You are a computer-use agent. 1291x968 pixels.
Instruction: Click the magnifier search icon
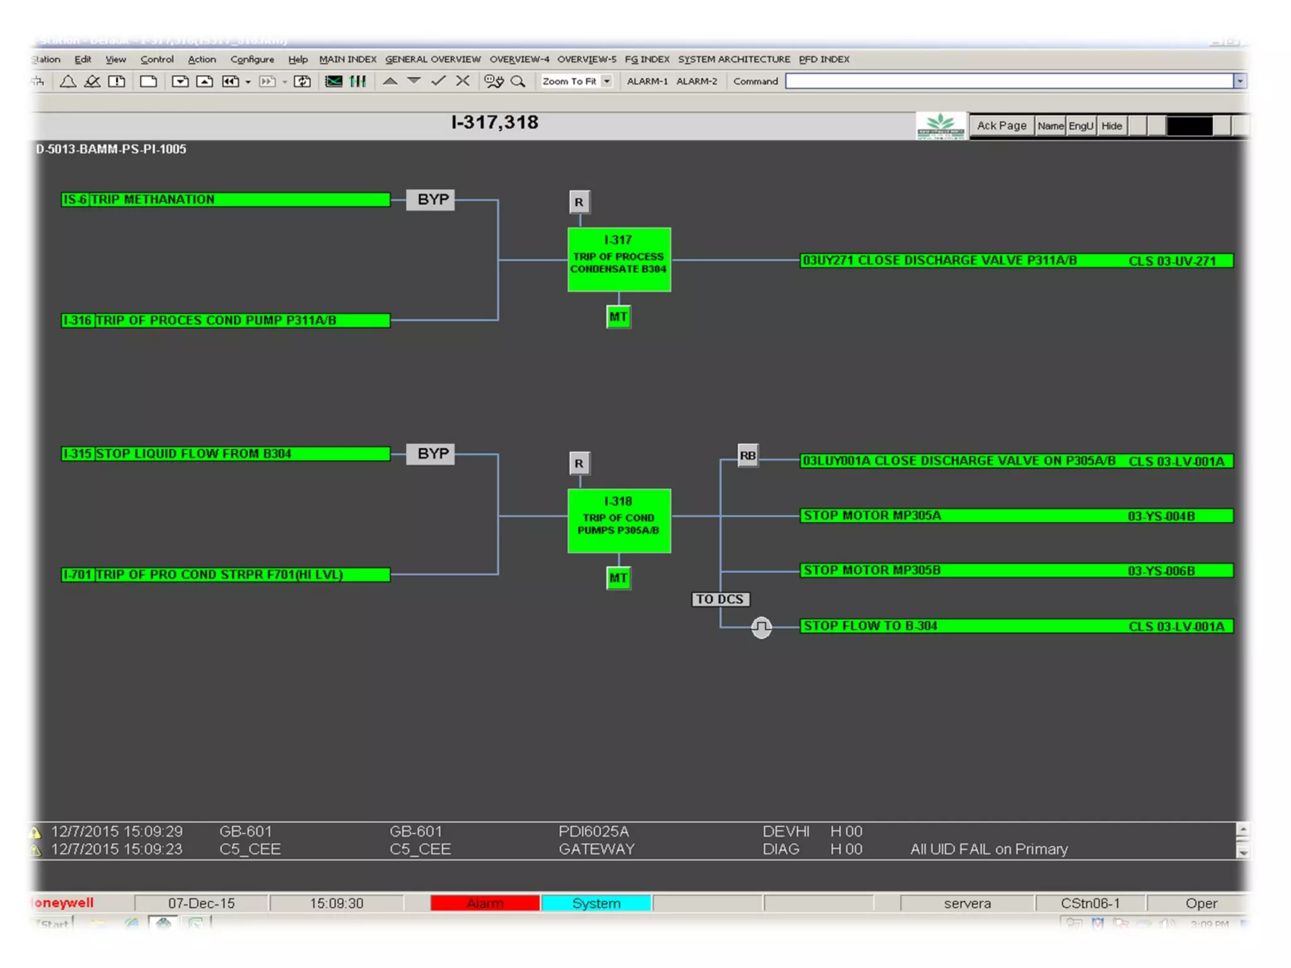click(x=518, y=81)
